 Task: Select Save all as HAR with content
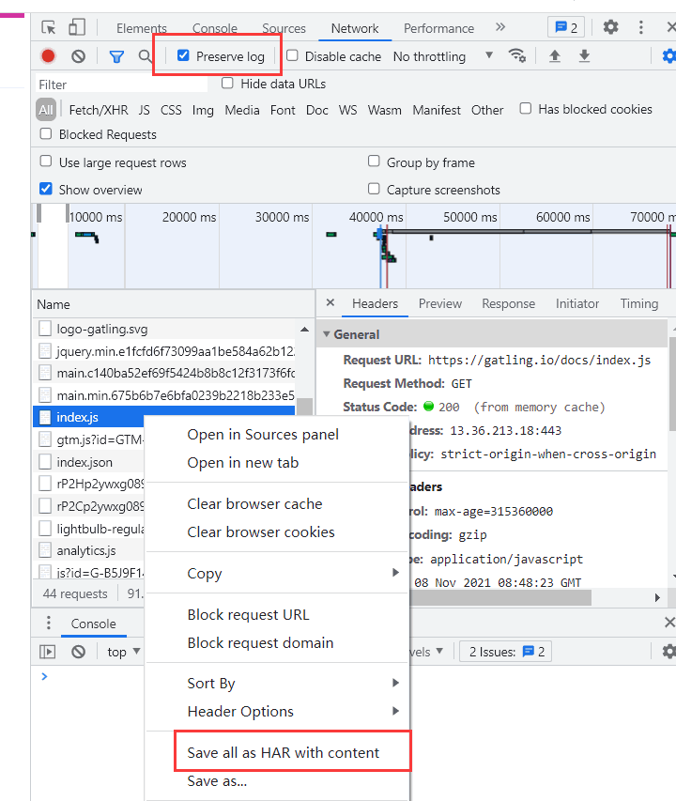[284, 752]
